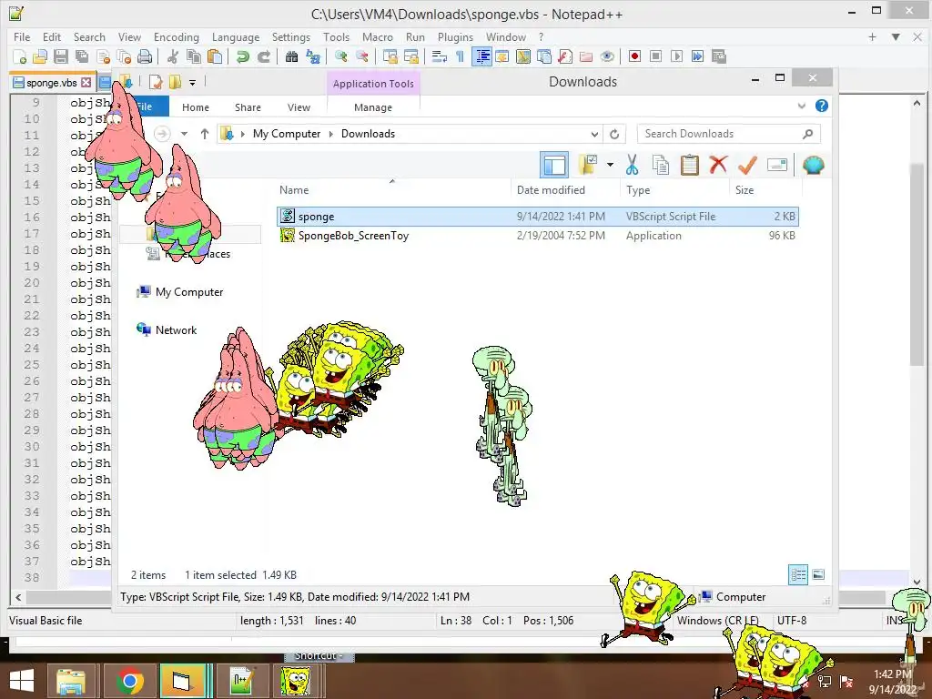Viewport: 932px width, 699px height.
Task: Open the Encoding menu in Notepad++
Action: [176, 36]
